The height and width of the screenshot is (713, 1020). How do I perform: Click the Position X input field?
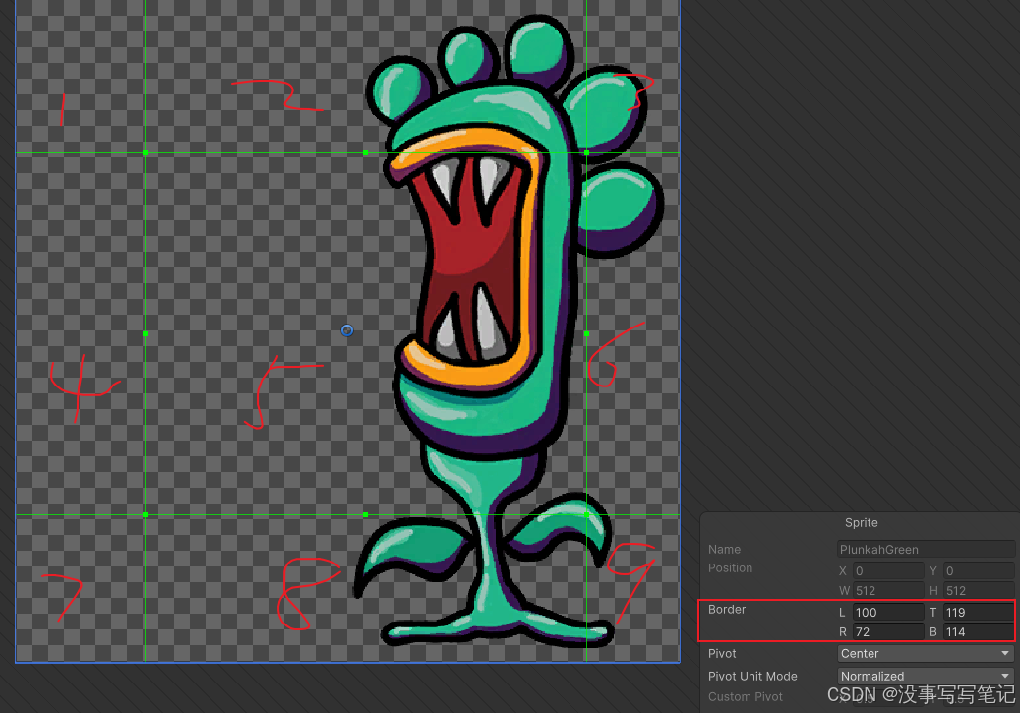[888, 570]
